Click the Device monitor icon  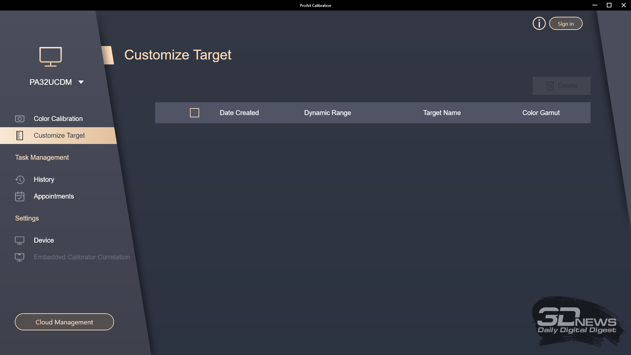click(20, 240)
